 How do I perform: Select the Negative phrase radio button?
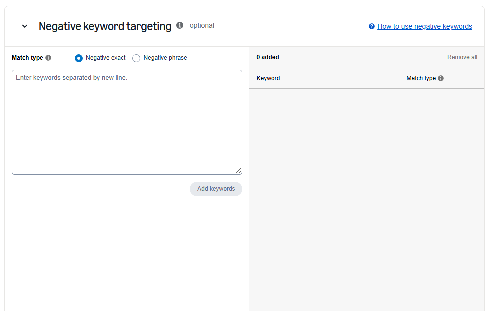point(136,58)
